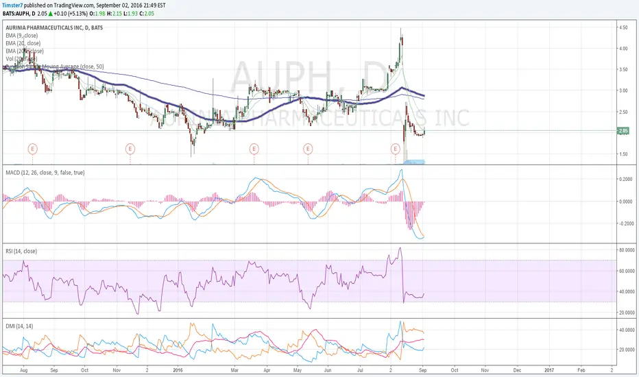639x377 pixels.
Task: Select the AURINIA PHARMACEUTICALS INC, D, BATS title
Action: (54, 27)
